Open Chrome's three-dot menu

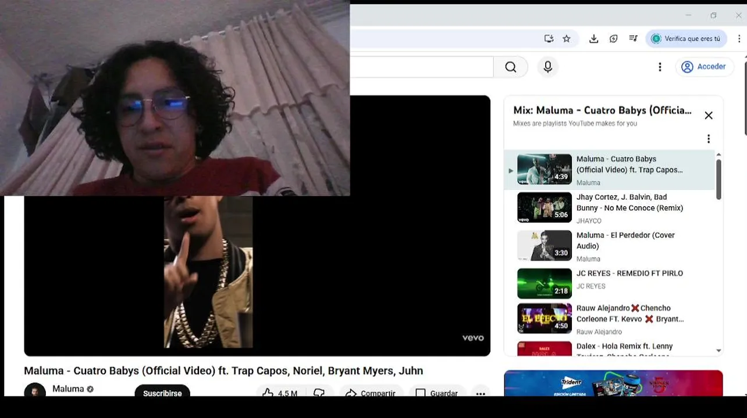739,39
